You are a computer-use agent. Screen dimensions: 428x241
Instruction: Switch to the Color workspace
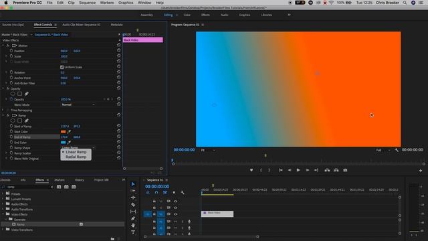coord(187,15)
